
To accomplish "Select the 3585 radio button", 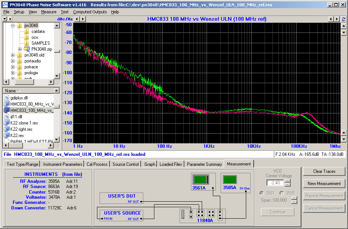I will tap(282, 193).
